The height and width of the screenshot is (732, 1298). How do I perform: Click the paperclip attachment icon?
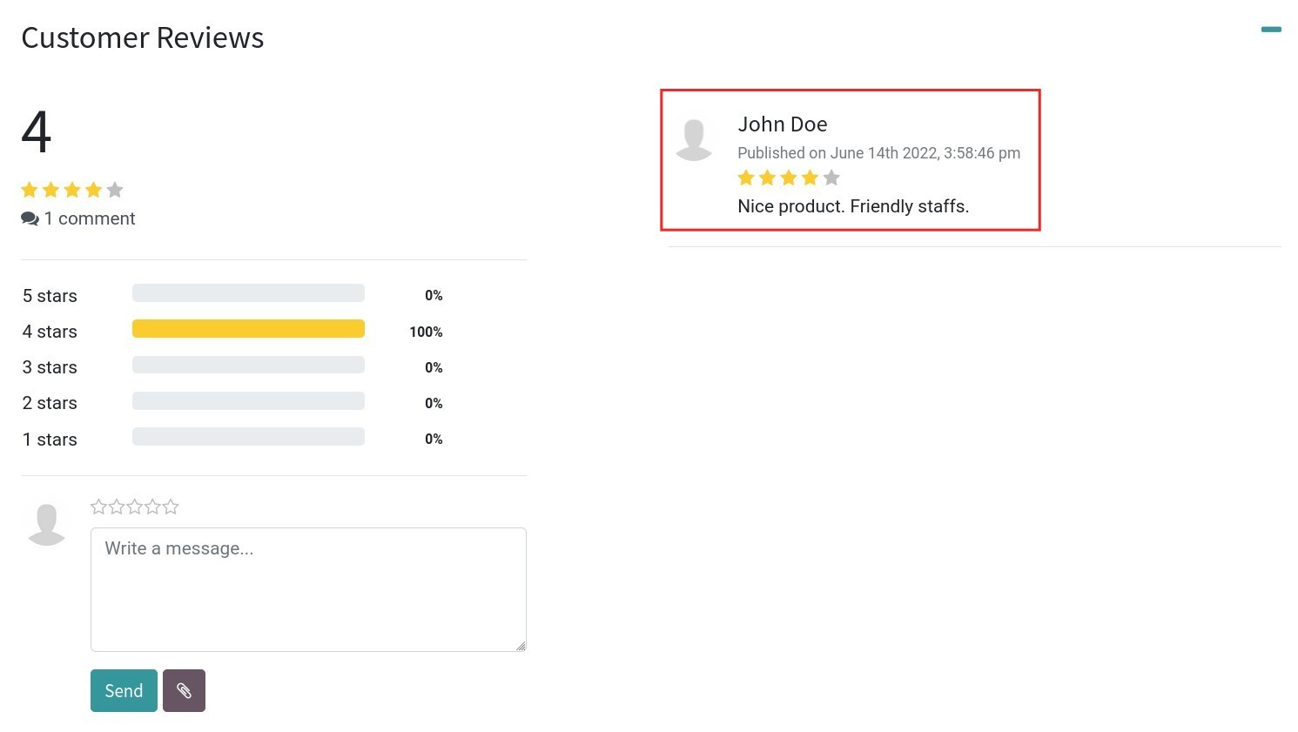(x=184, y=690)
